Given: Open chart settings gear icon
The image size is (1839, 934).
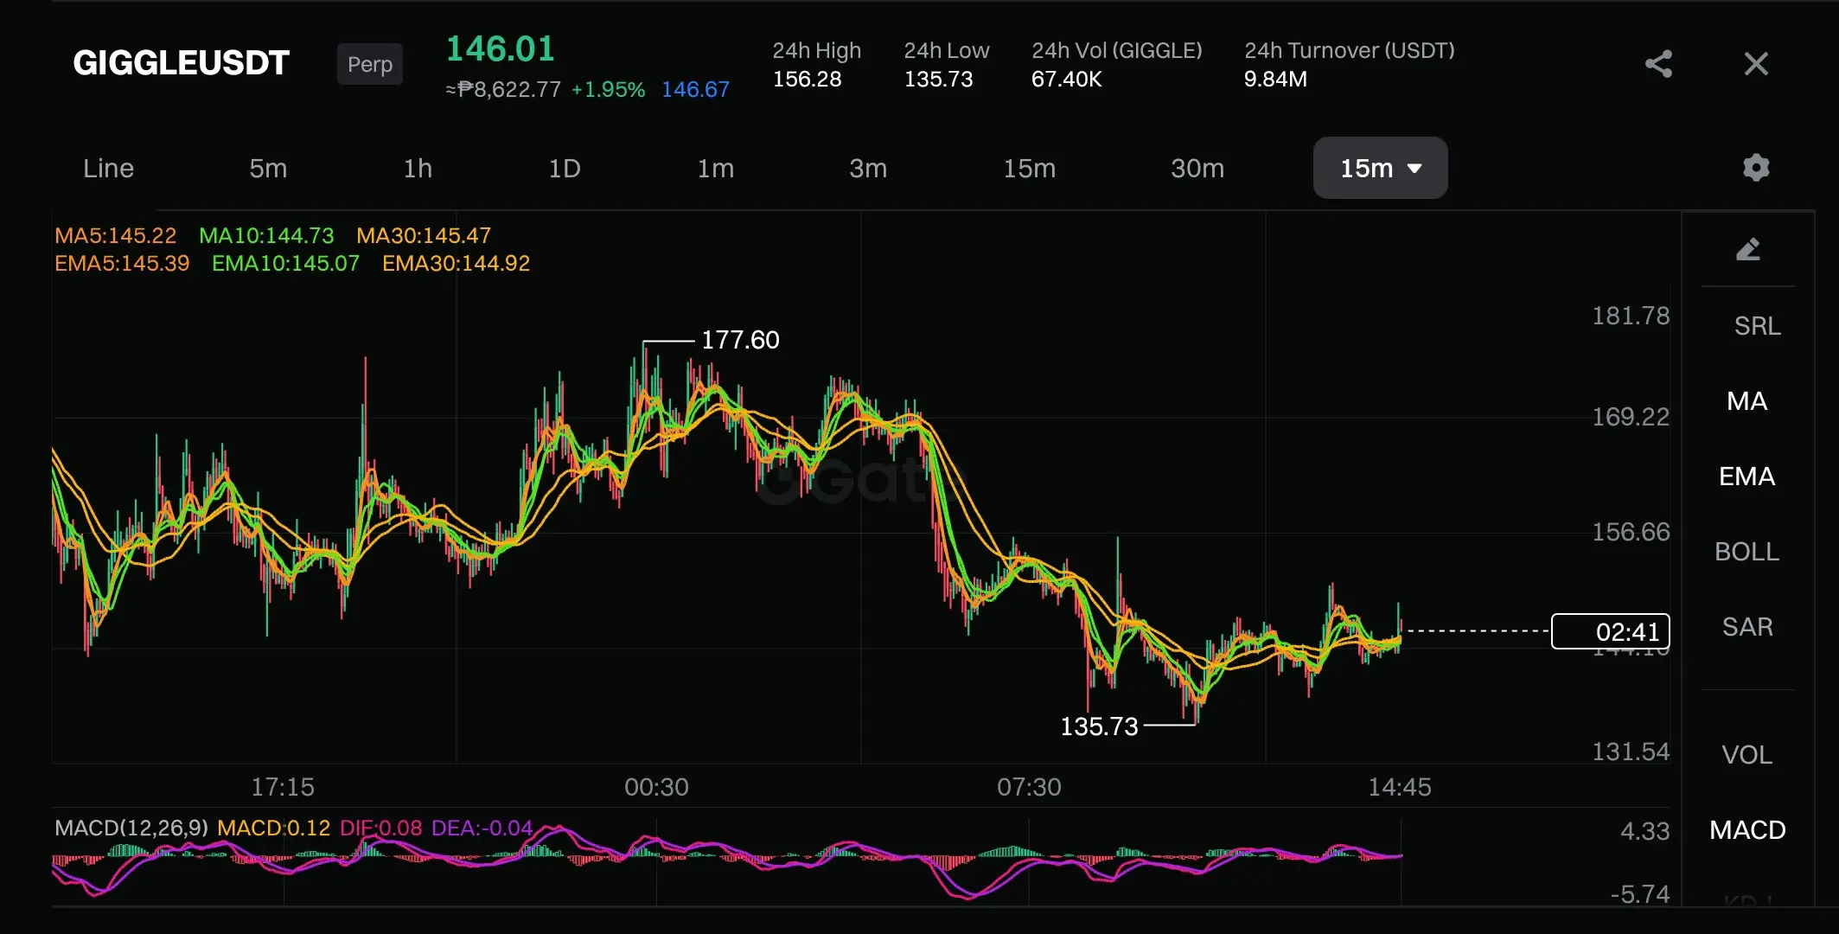Looking at the screenshot, I should pos(1756,167).
